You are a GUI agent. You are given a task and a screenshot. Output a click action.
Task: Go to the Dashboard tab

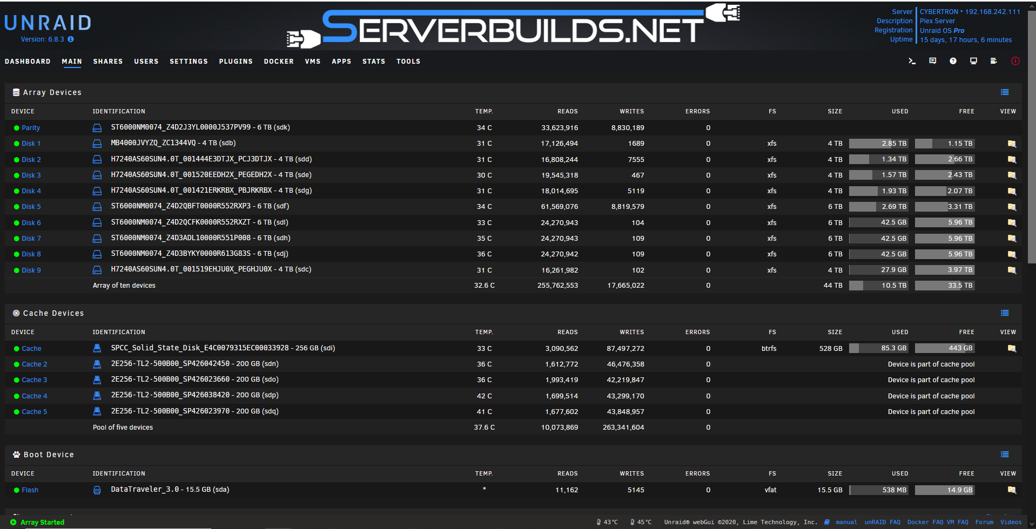coord(28,62)
